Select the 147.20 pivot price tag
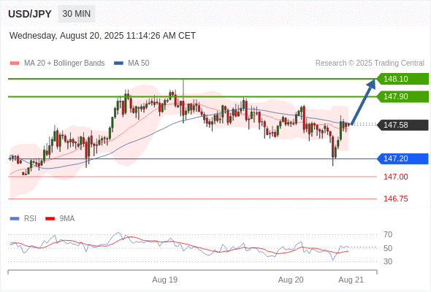431x292 pixels. 403,158
